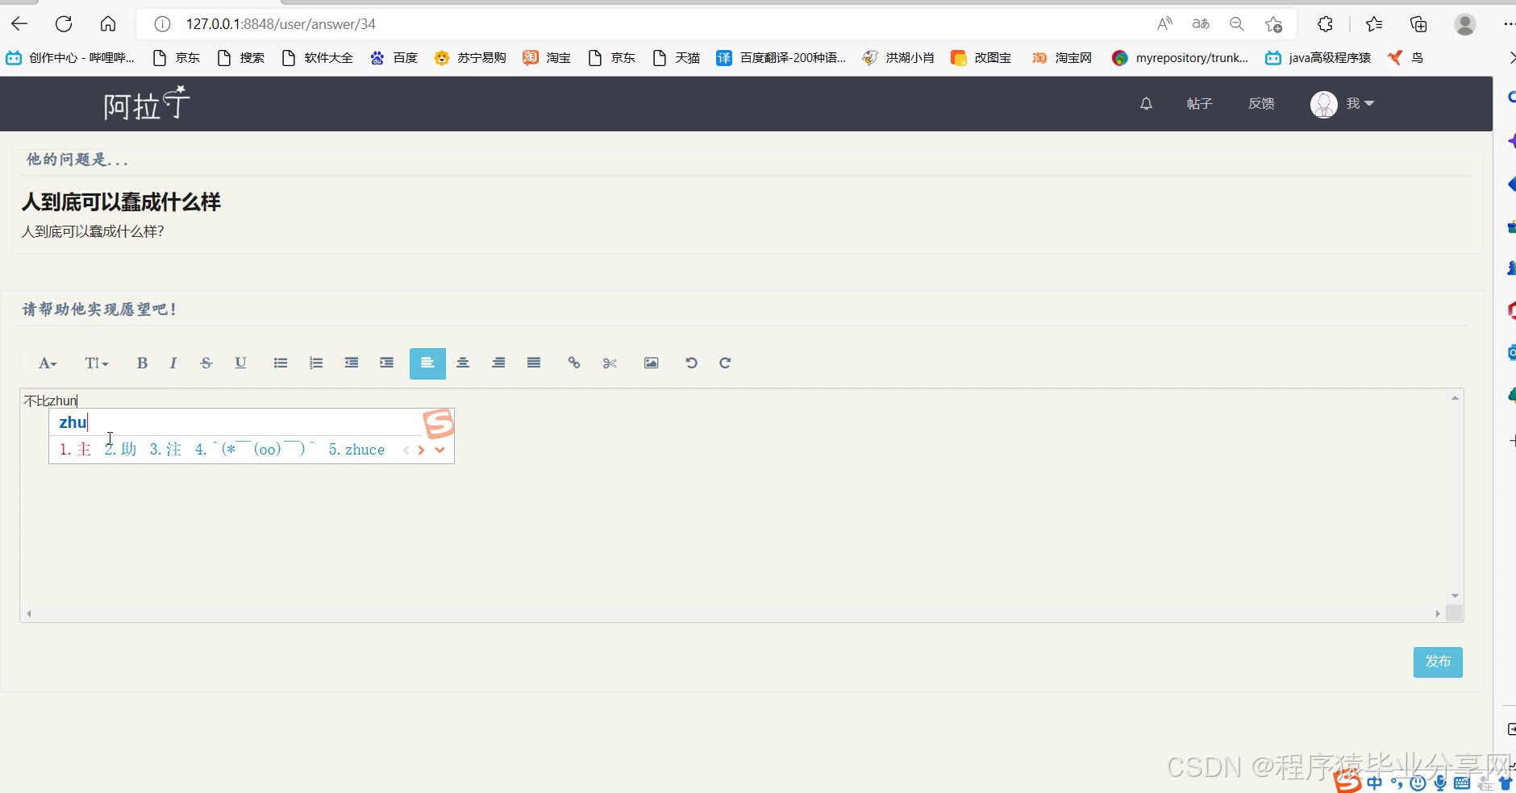
Task: Click the translate icon in address bar
Action: (x=1201, y=24)
